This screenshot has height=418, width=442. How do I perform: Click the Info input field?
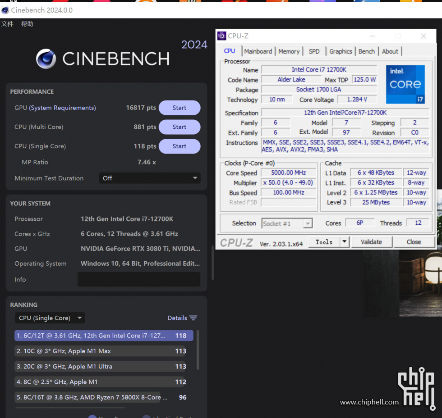pyautogui.click(x=139, y=280)
